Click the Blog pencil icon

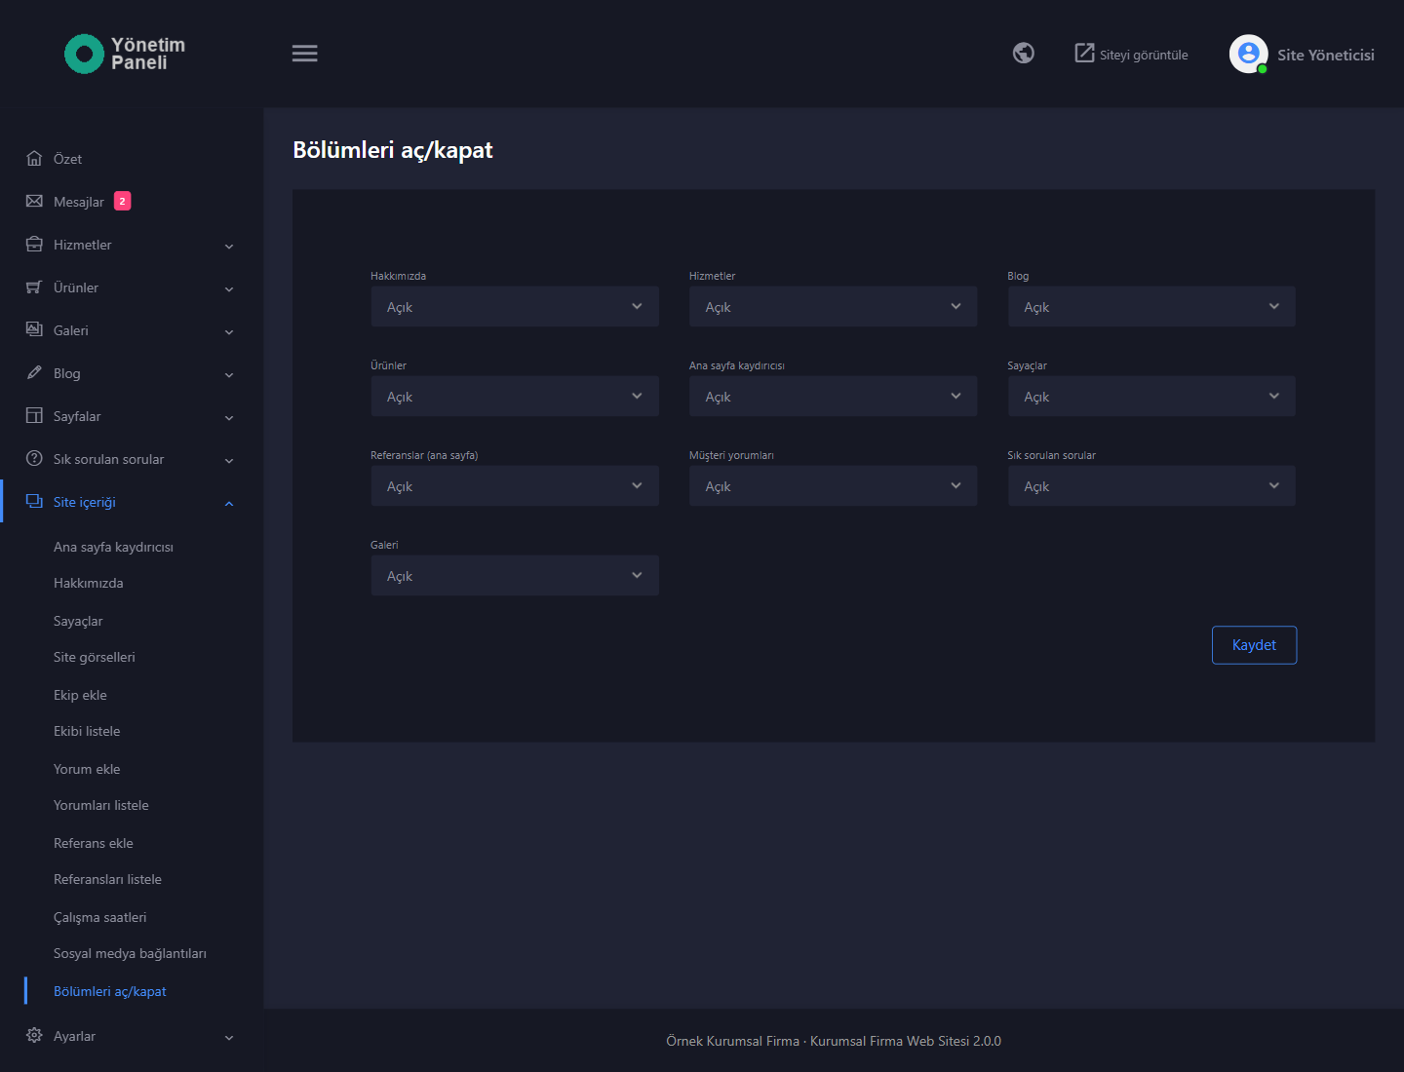coord(34,372)
